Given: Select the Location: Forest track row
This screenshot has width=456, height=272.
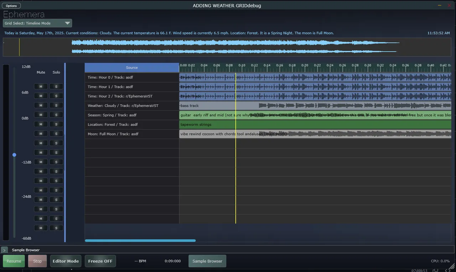Looking at the screenshot, I should pos(132,125).
